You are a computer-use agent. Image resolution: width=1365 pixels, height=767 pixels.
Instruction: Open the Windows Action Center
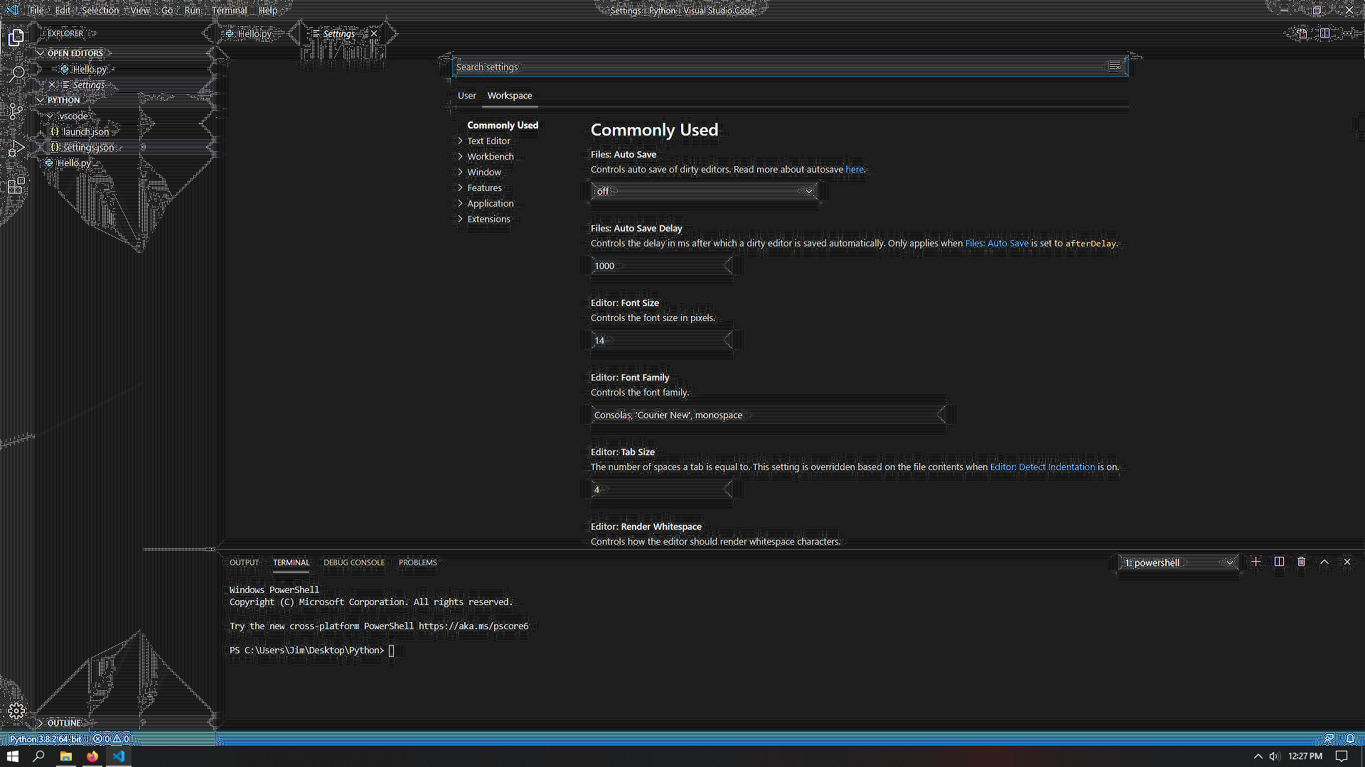1342,756
